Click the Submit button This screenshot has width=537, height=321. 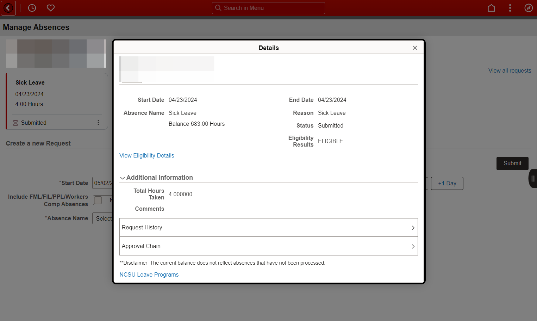512,163
